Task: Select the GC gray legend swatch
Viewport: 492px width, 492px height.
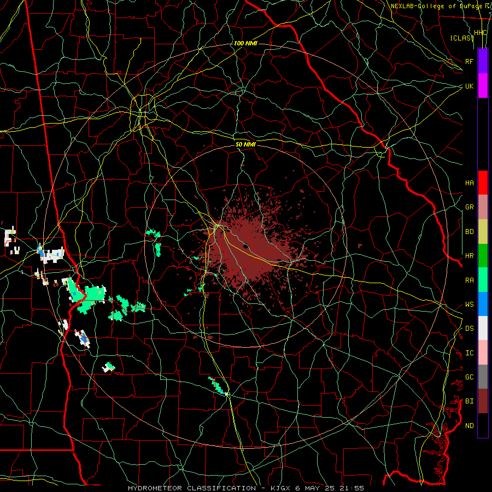Action: click(x=483, y=377)
